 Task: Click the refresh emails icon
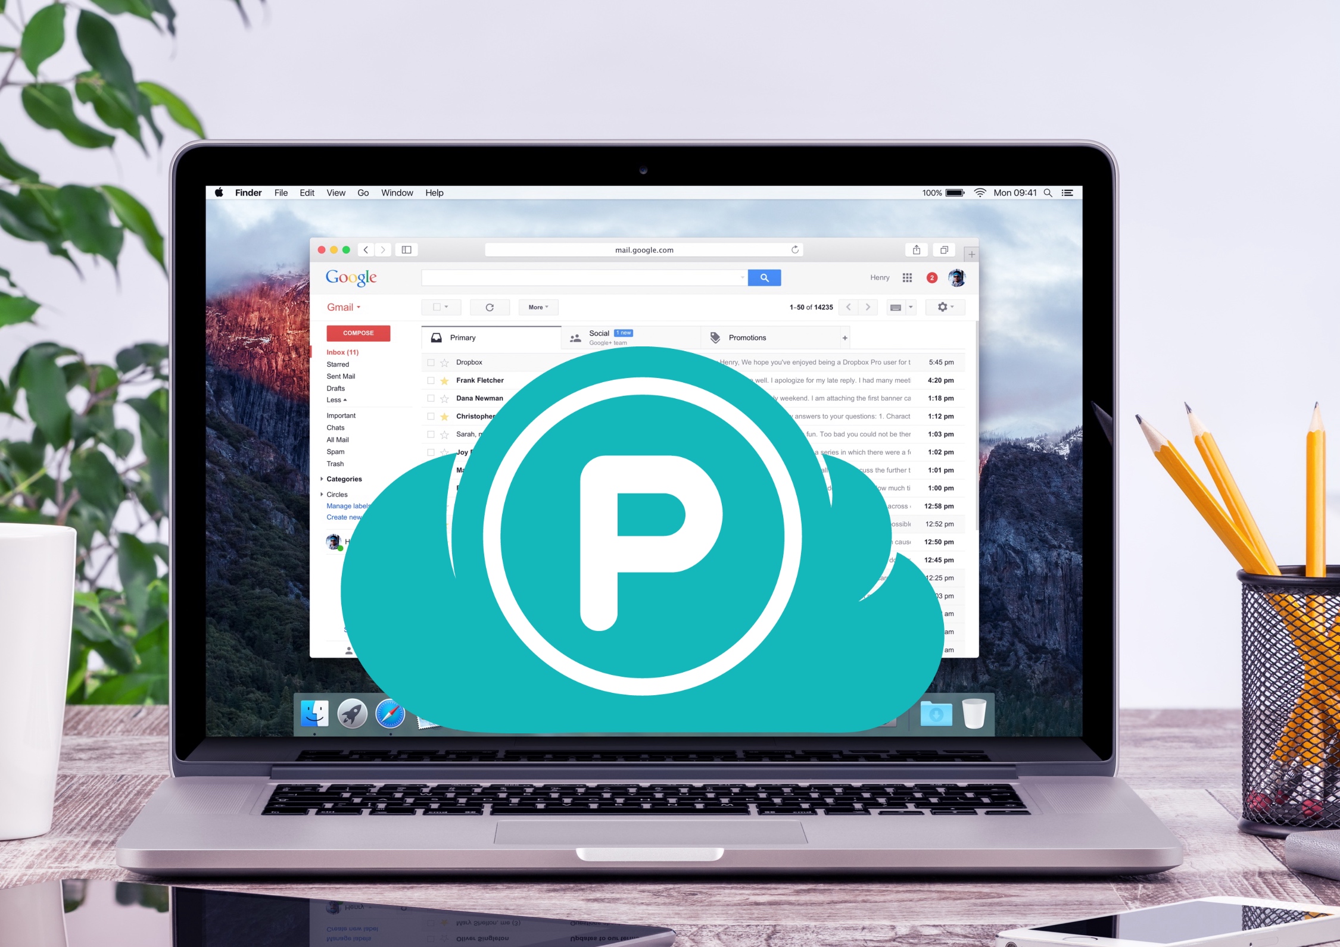(490, 308)
